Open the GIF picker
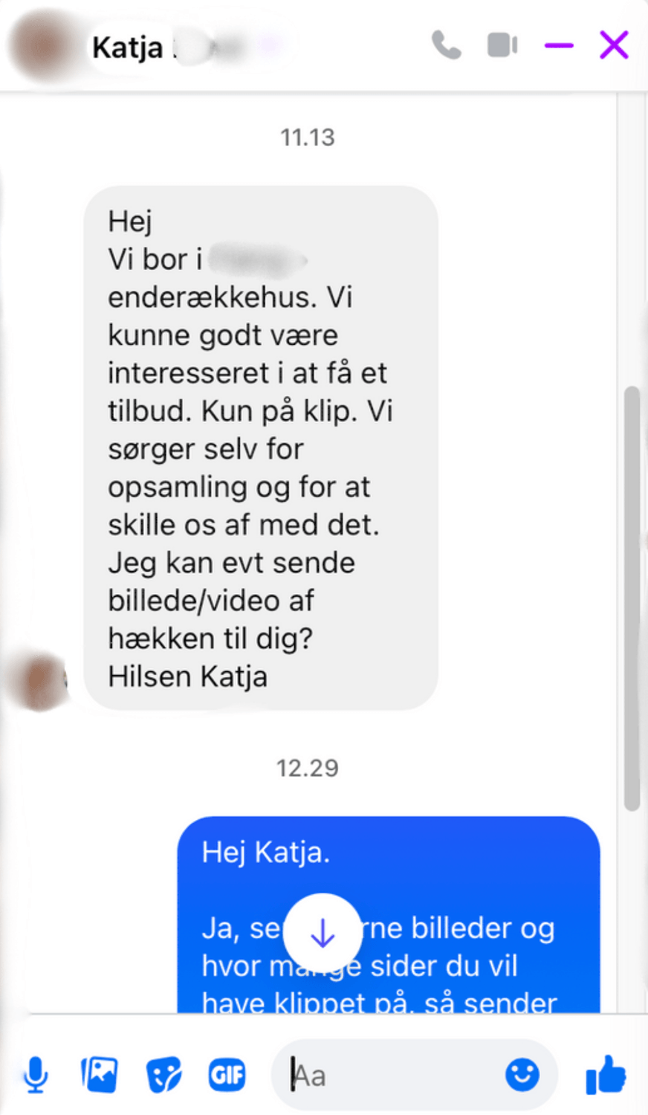This screenshot has height=1115, width=648. [x=227, y=1075]
